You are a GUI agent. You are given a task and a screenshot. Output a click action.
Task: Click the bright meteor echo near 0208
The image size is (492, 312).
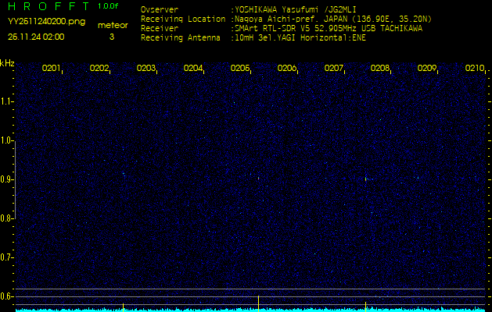click(x=366, y=179)
